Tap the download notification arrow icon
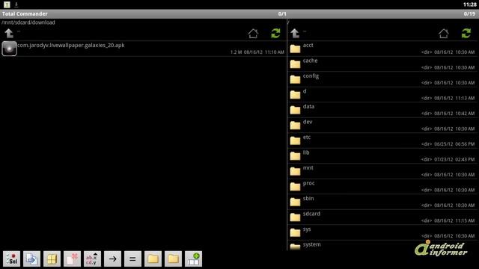Image resolution: width=479 pixels, height=269 pixels. [x=16, y=4]
